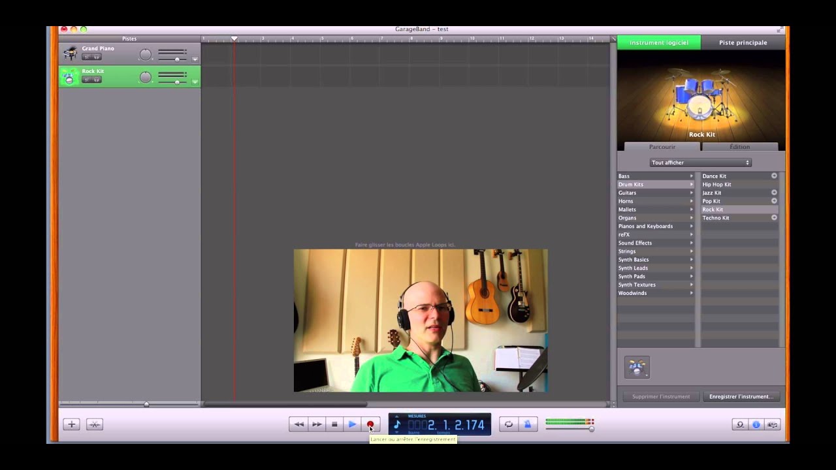The height and width of the screenshot is (470, 836).
Task: Toggle the track info panel button
Action: point(756,424)
